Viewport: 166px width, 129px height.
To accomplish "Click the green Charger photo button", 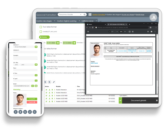I will coord(32,99).
